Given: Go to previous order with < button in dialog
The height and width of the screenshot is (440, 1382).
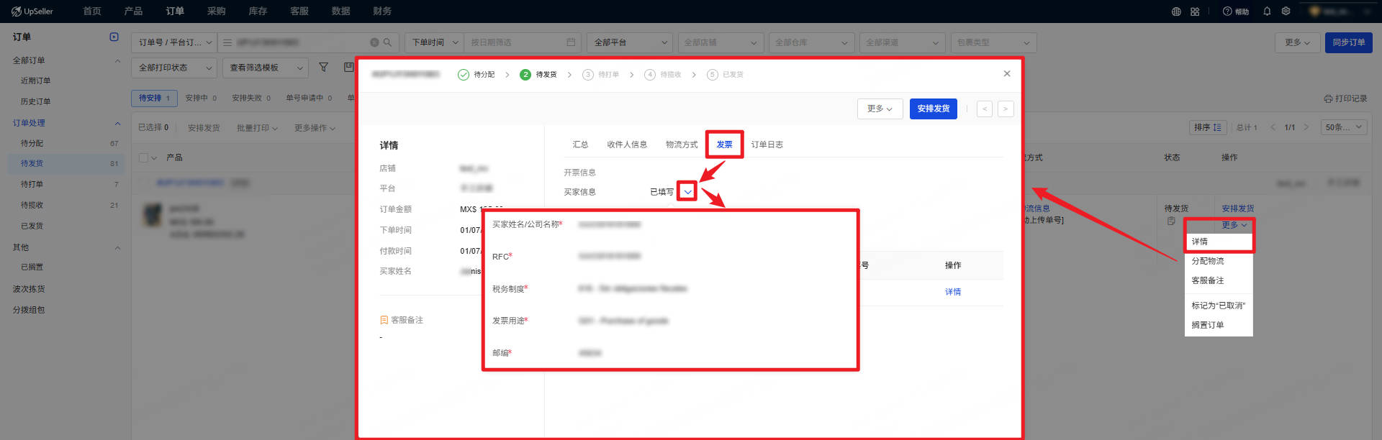Looking at the screenshot, I should [x=985, y=109].
